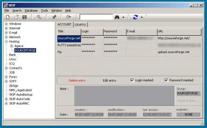The width and height of the screenshot is (207, 128).
Task: Collapse the Hosting tree node
Action: pos(6,41)
